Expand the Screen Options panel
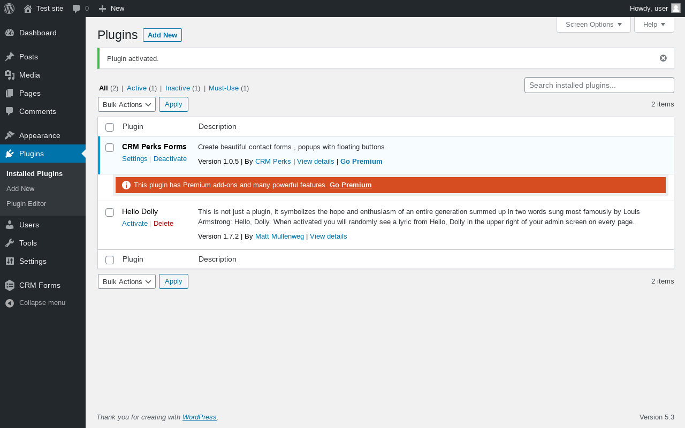The image size is (685, 428). [x=593, y=25]
